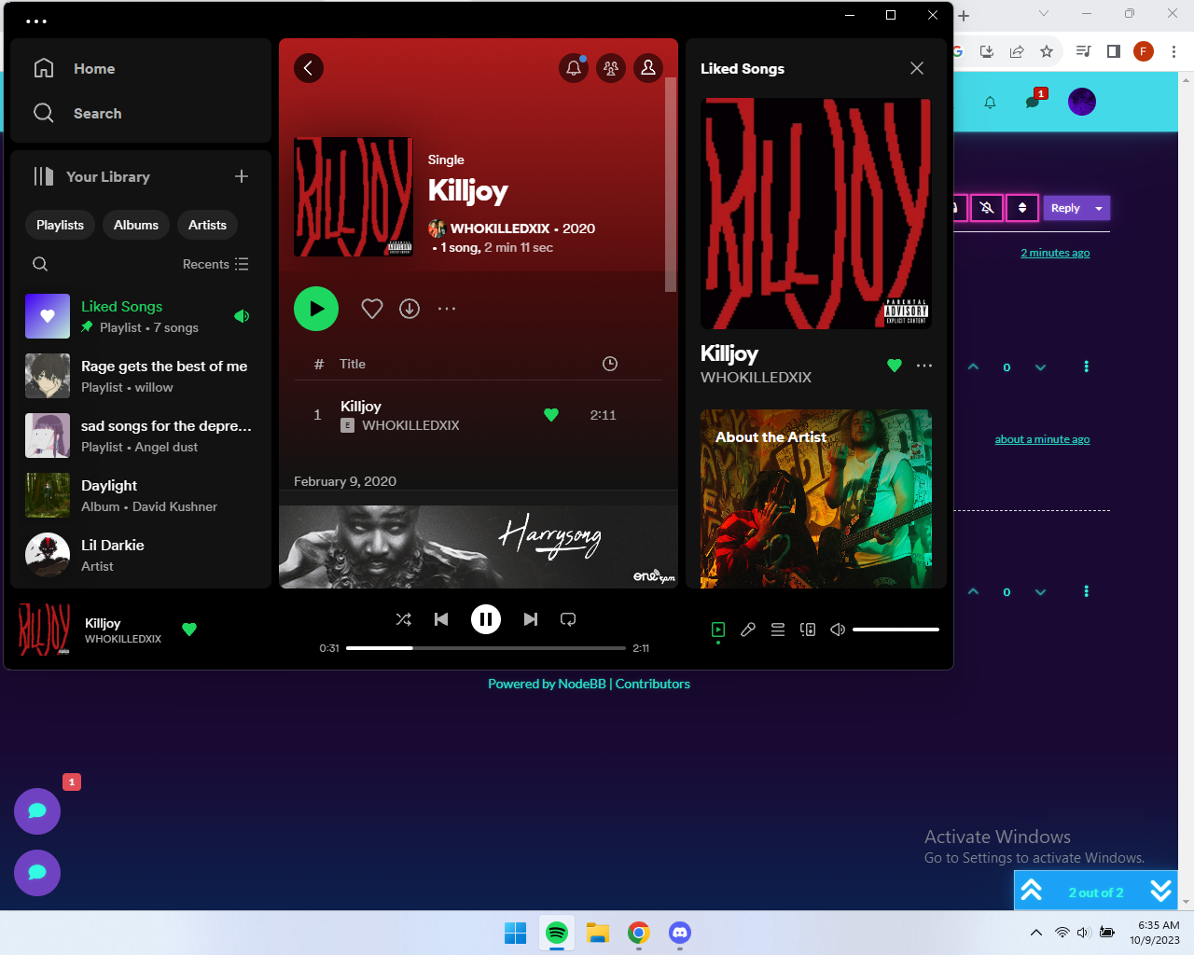Toggle forum topic watching bell-off button
Screen dimensions: 1194x955
coord(987,208)
